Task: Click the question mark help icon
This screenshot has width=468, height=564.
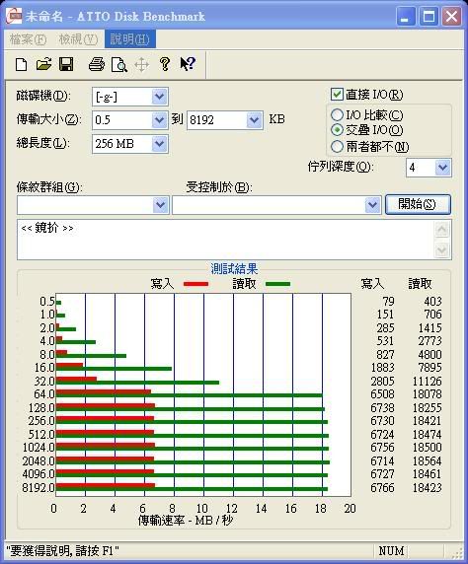Action: [x=165, y=64]
